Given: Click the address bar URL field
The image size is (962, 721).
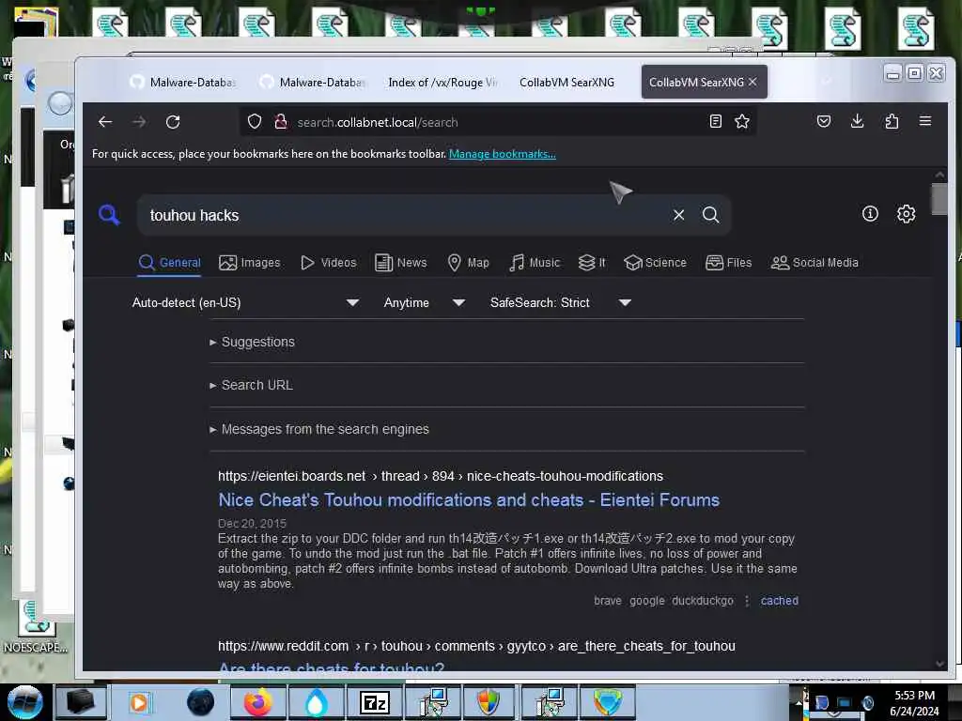Looking at the screenshot, I should pyautogui.click(x=497, y=122).
